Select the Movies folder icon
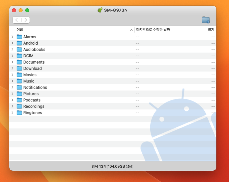This screenshot has width=229, height=182. pyautogui.click(x=19, y=75)
